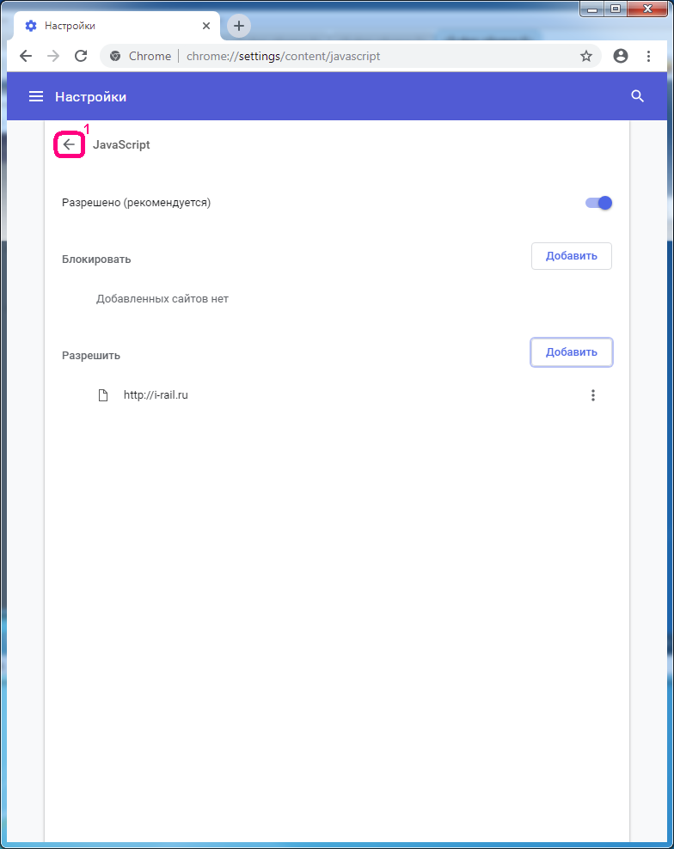
Task: Click the Chrome site info icon
Action: coord(115,56)
